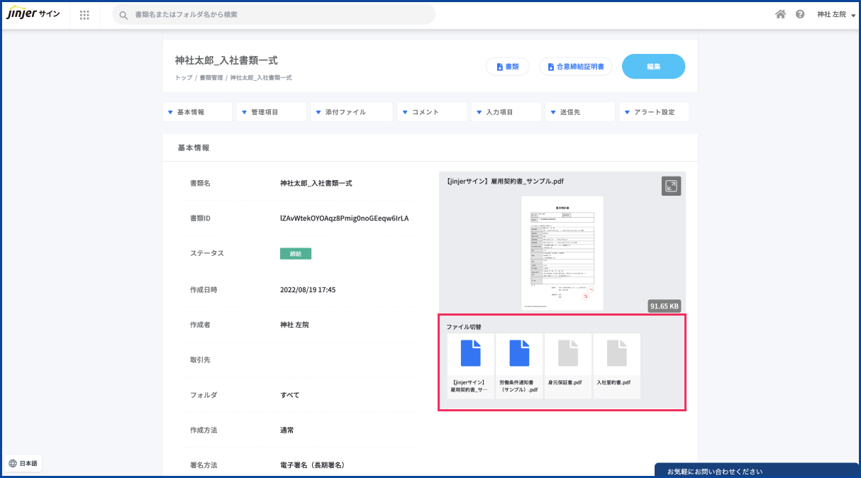861x478 pixels.
Task: Click the document preview thumbnail
Action: (x=562, y=253)
